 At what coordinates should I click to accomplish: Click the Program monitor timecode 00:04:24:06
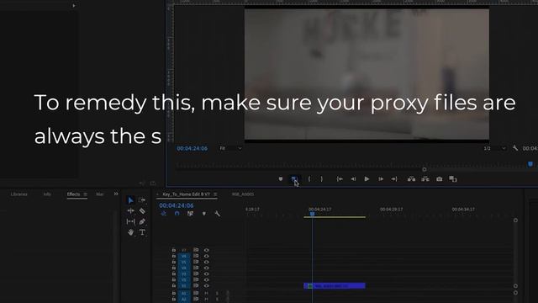(193, 148)
